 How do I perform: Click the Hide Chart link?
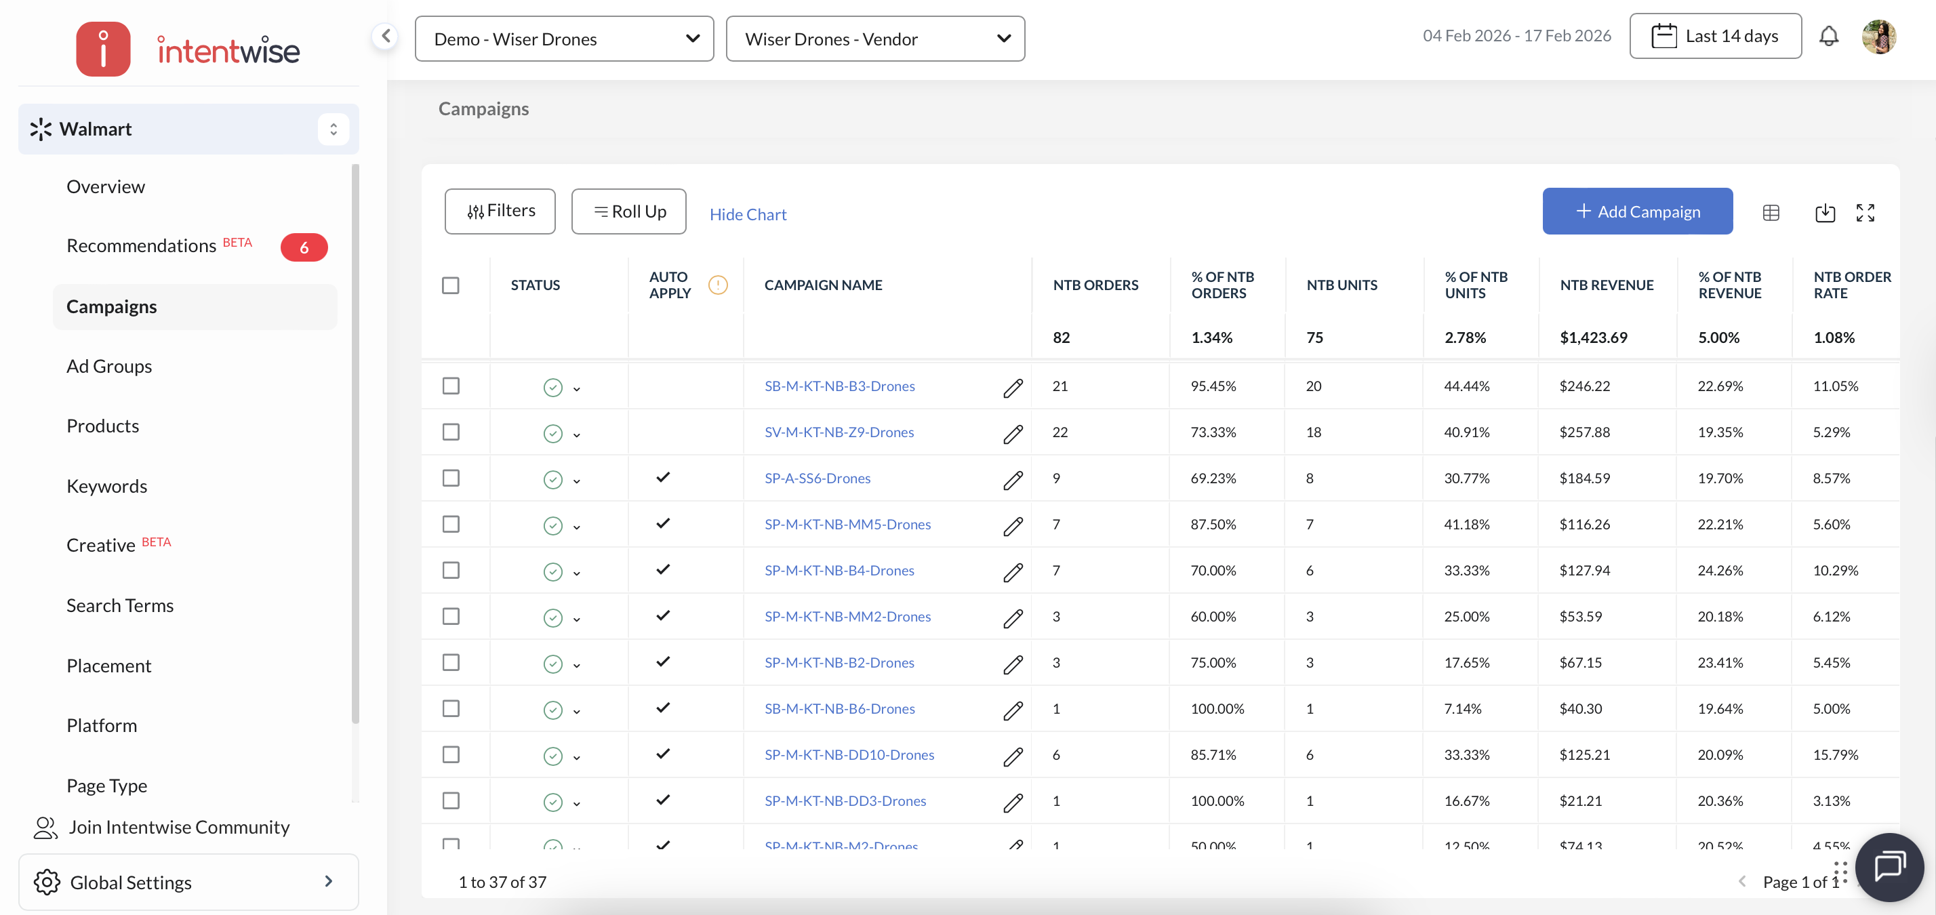[x=747, y=214]
